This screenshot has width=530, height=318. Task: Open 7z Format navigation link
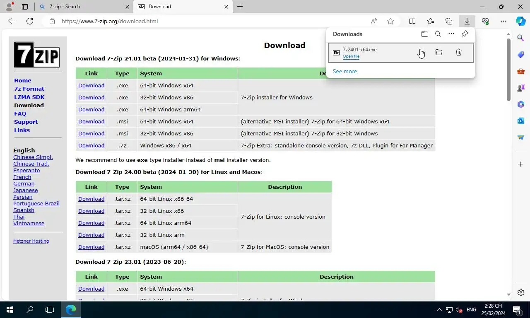pos(29,89)
